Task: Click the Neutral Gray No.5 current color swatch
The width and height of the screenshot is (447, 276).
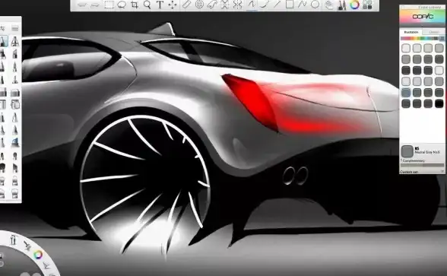Action: coord(407,151)
